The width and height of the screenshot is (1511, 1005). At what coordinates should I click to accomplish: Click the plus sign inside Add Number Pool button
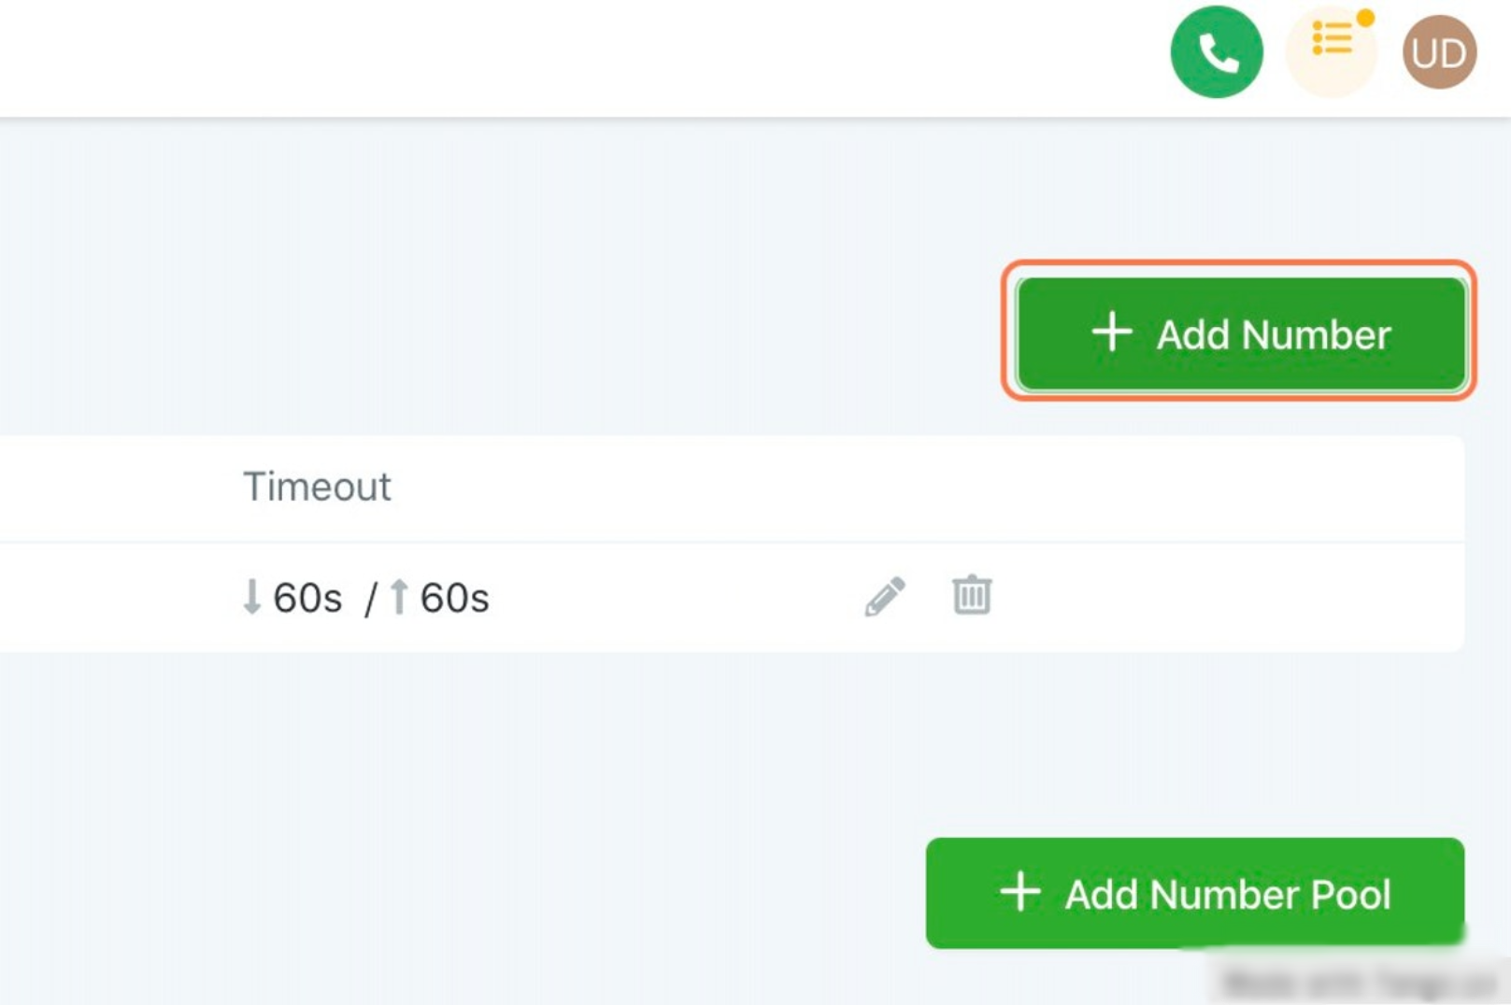point(1020,893)
